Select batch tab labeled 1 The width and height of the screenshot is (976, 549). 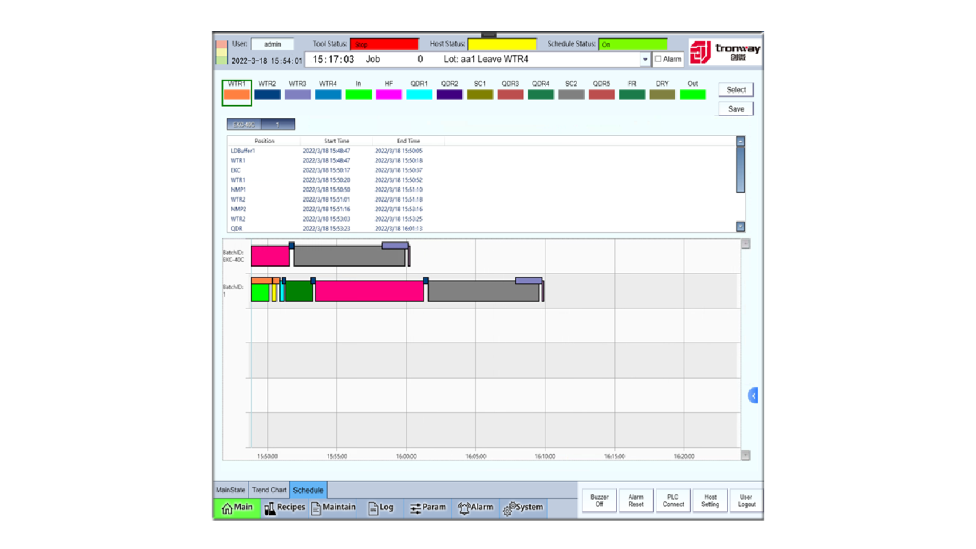point(278,124)
